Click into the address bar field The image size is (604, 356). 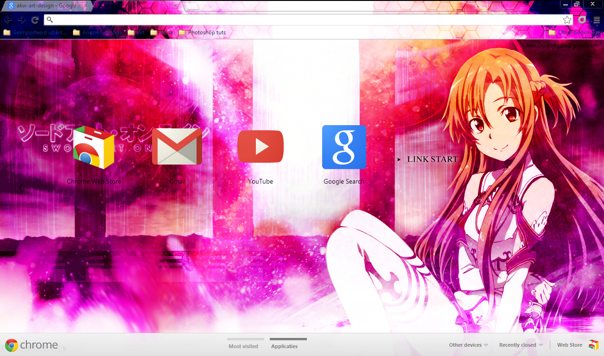(x=308, y=20)
